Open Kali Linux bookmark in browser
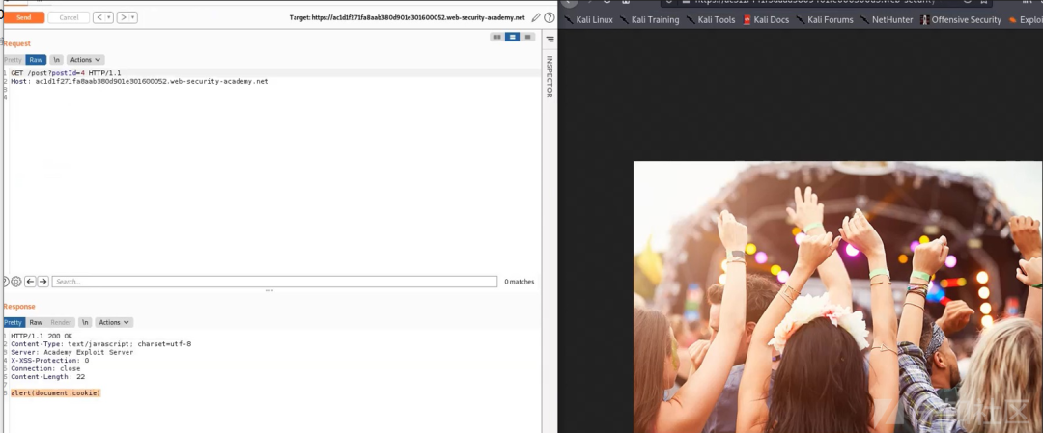Image resolution: width=1043 pixels, height=433 pixels. (588, 20)
